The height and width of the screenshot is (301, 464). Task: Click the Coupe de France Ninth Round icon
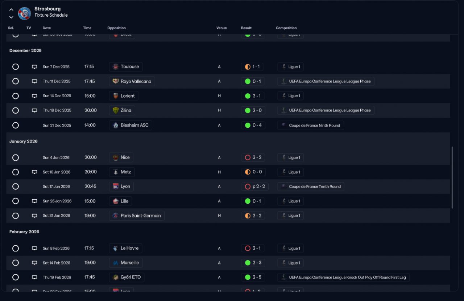[x=284, y=125]
